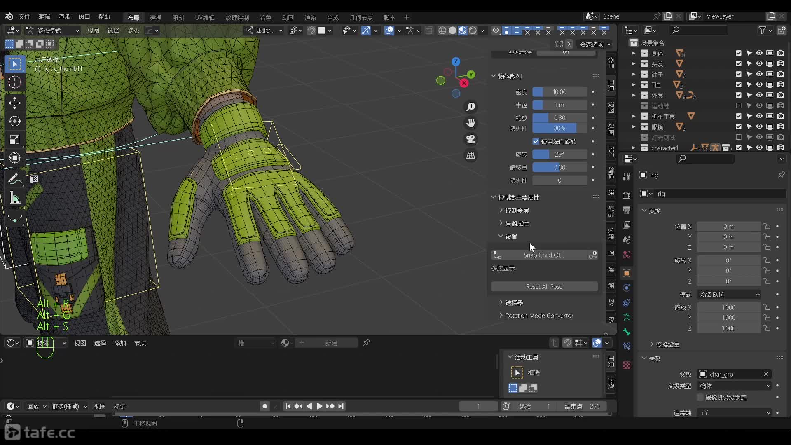Toggle the 使用法向旋转 checkbox
The height and width of the screenshot is (445, 791).
click(x=536, y=141)
